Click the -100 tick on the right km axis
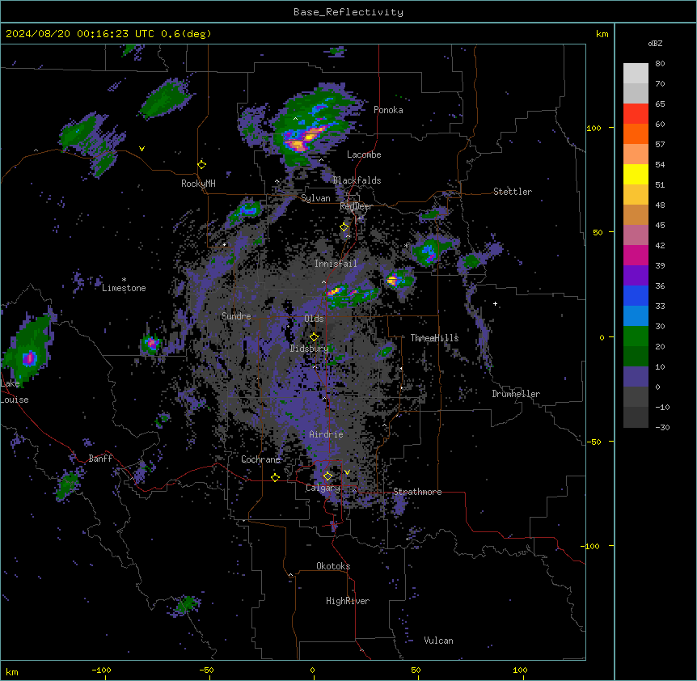Viewport: 697px width, 681px height. click(x=592, y=546)
